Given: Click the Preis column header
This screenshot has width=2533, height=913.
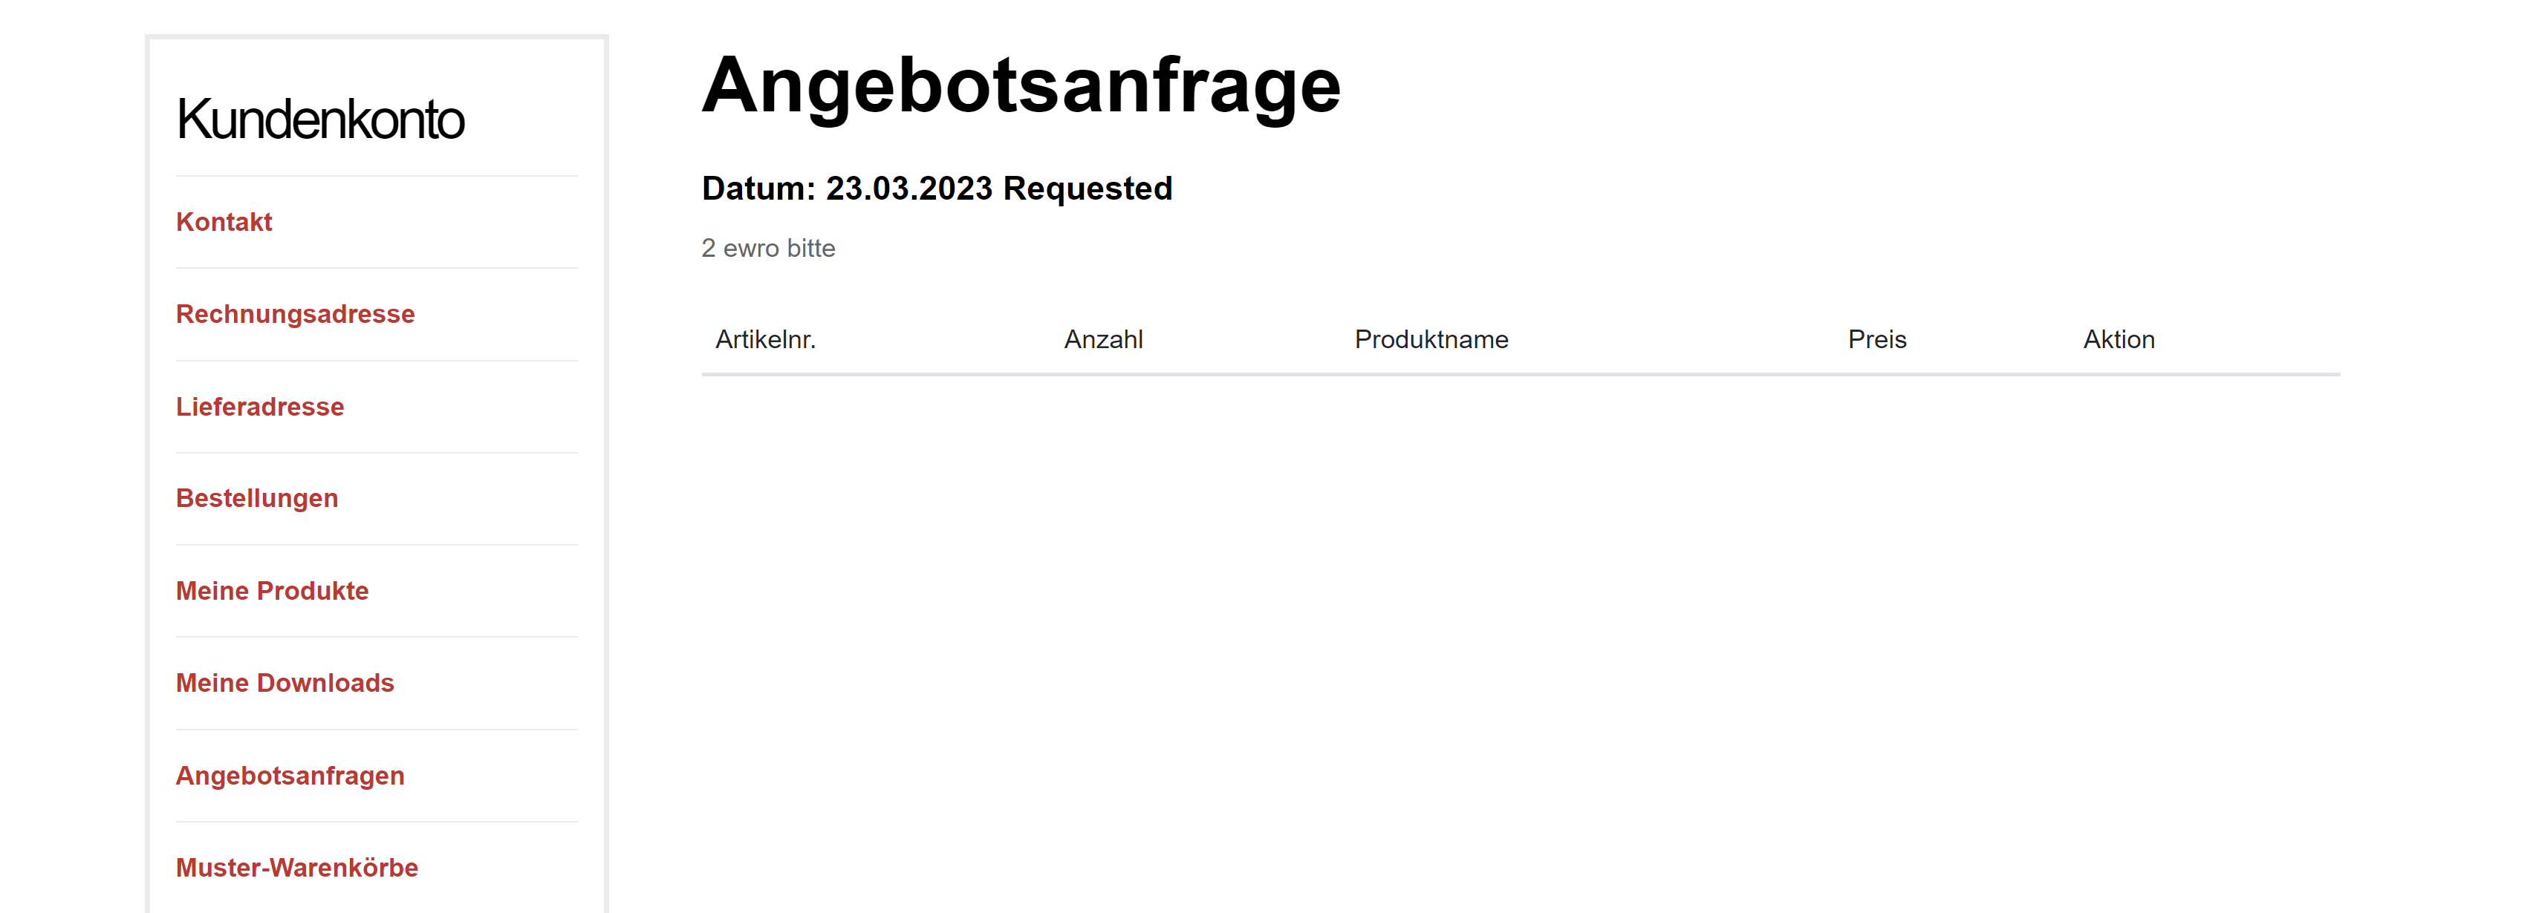Looking at the screenshot, I should click(1876, 340).
